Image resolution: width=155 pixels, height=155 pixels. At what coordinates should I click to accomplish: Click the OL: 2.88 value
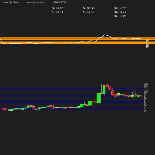(120, 16)
